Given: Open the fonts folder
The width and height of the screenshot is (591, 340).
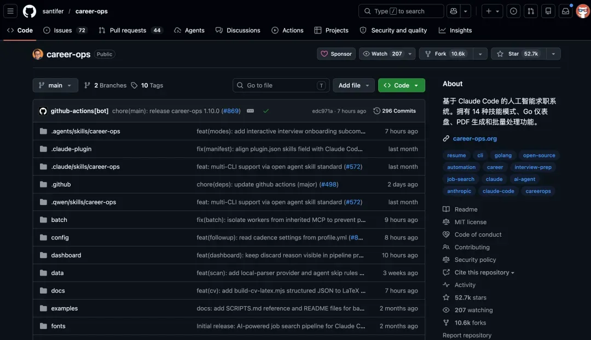Looking at the screenshot, I should 59,326.
